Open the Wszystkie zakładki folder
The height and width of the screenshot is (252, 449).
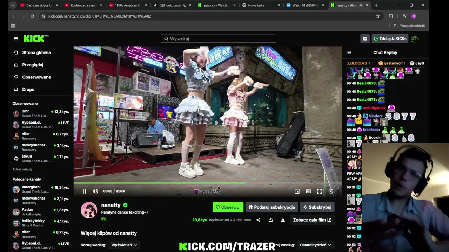click(x=410, y=26)
